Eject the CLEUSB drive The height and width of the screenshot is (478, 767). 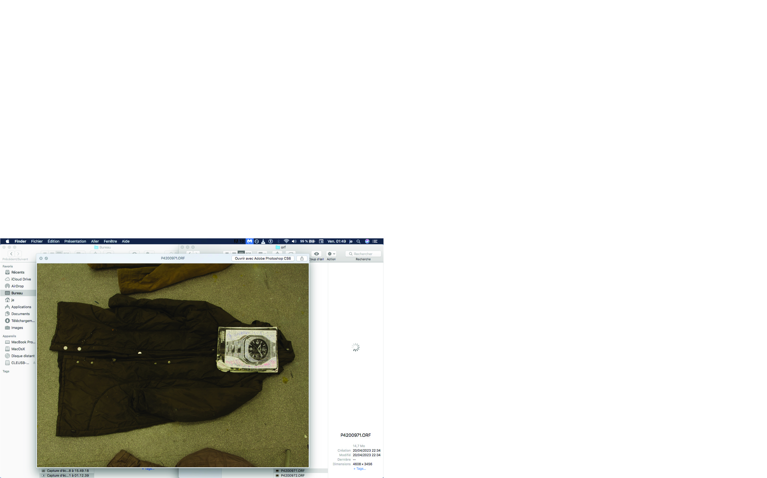(34, 363)
